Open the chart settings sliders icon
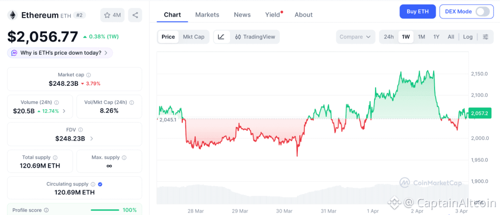 [x=485, y=37]
